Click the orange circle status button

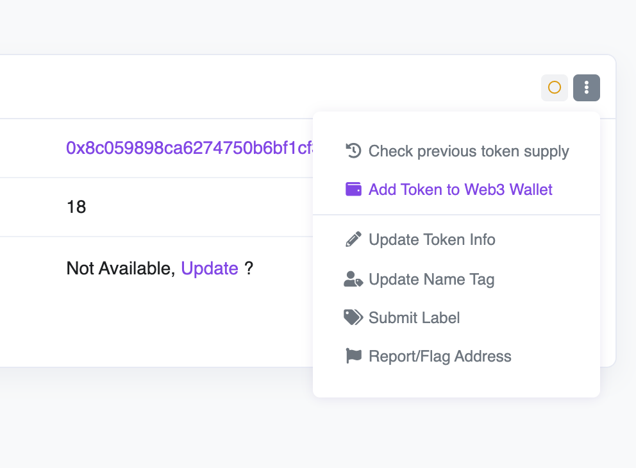point(555,88)
